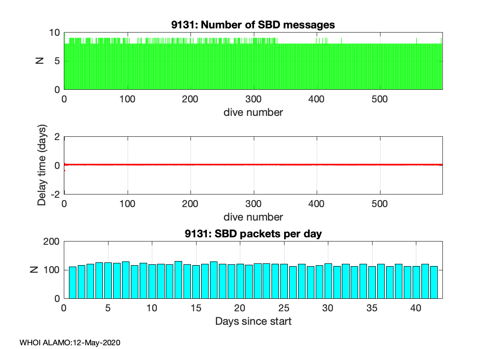Click the "WHOI ALAMO:12-May-2020" footer text
Viewport: 489px width, 349px height.
click(x=70, y=342)
